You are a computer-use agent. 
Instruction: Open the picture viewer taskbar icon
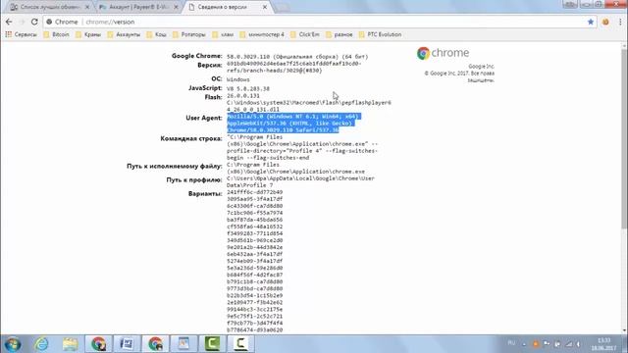[183, 344]
